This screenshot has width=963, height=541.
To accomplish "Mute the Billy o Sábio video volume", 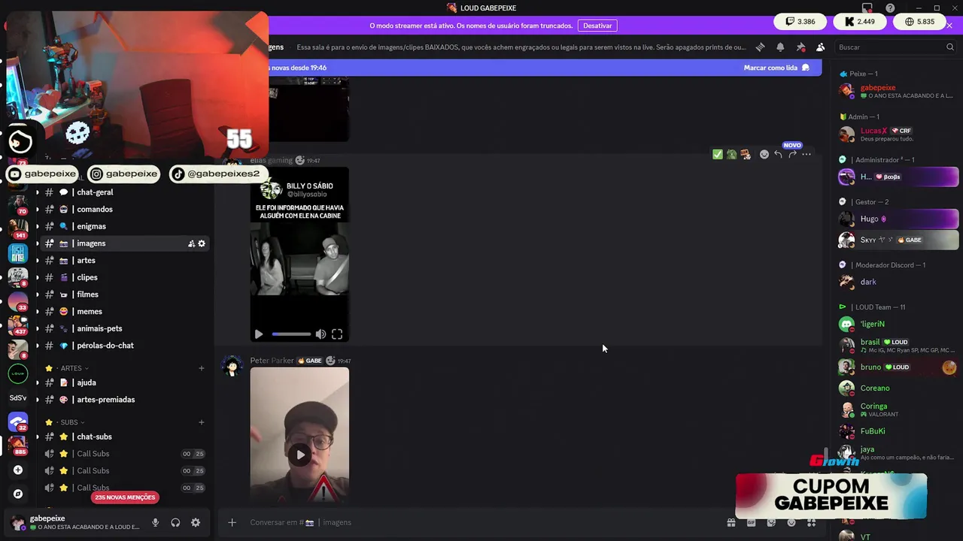I will coord(320,334).
